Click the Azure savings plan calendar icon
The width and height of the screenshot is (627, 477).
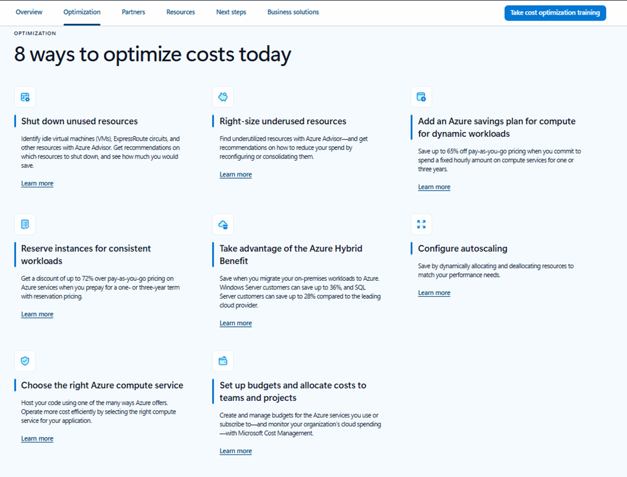pyautogui.click(x=421, y=97)
